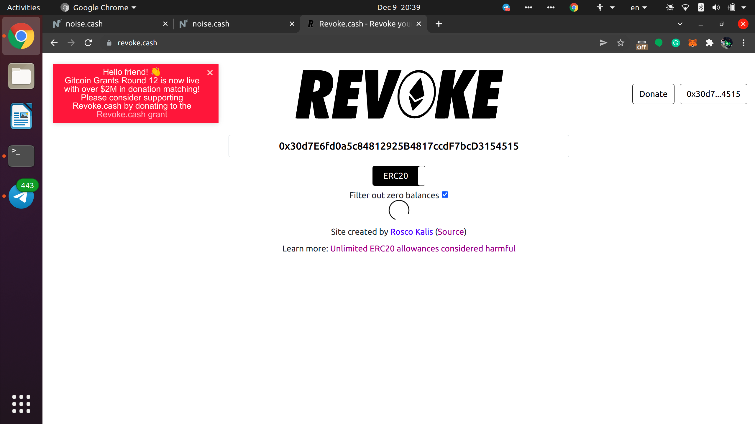Select the Revoke.cash tab
755x424 pixels.
(x=363, y=24)
